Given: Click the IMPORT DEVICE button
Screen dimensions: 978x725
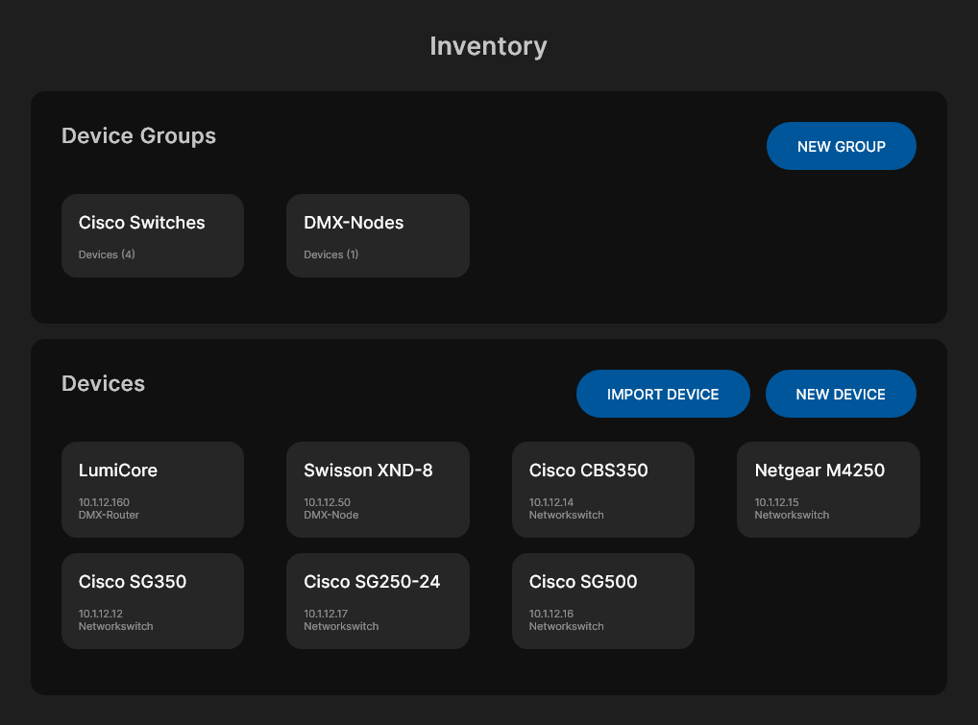Looking at the screenshot, I should (x=663, y=394).
